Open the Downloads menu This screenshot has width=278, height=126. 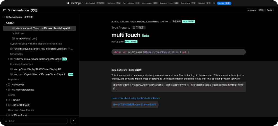coord(185,3)
